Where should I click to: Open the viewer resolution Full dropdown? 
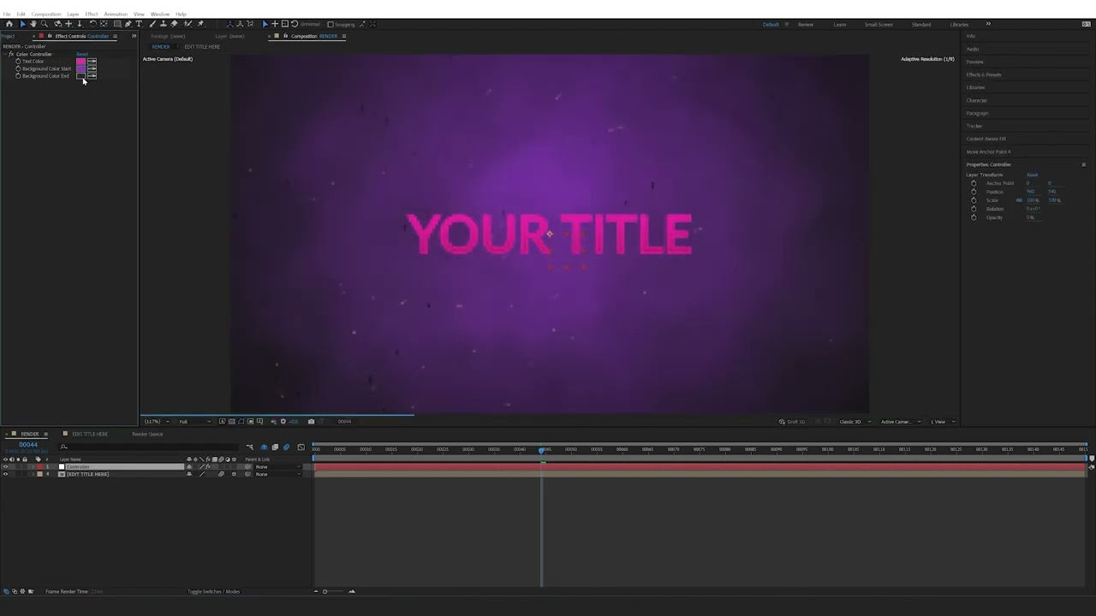(x=194, y=421)
